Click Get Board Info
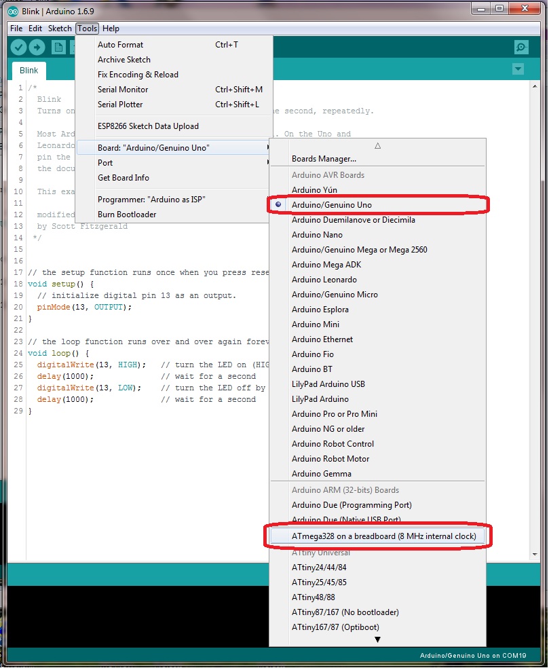 [x=174, y=178]
